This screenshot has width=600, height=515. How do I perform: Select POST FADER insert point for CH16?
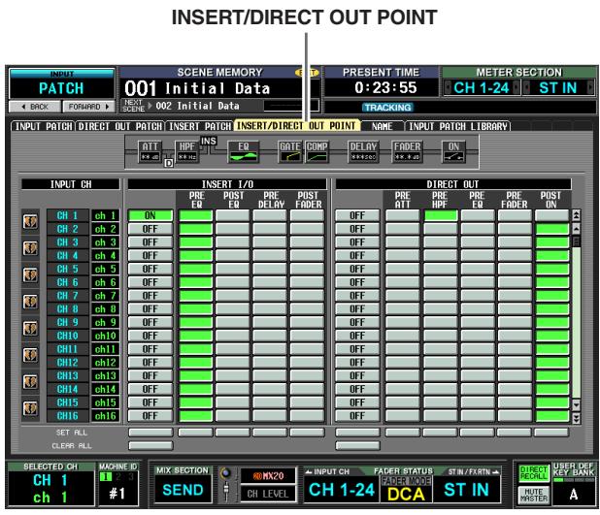coord(307,416)
